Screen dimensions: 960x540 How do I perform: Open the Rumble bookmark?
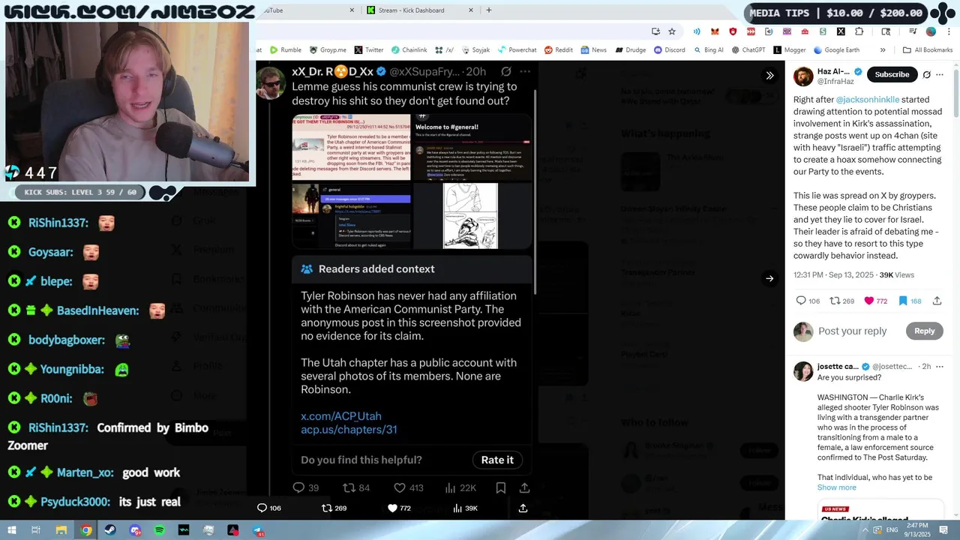pos(285,50)
